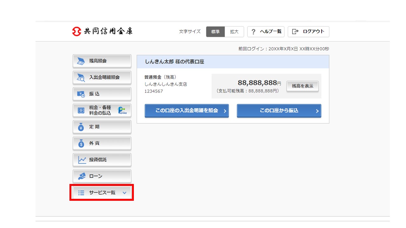Set text size to 標準
406x228 pixels.
pyautogui.click(x=215, y=32)
